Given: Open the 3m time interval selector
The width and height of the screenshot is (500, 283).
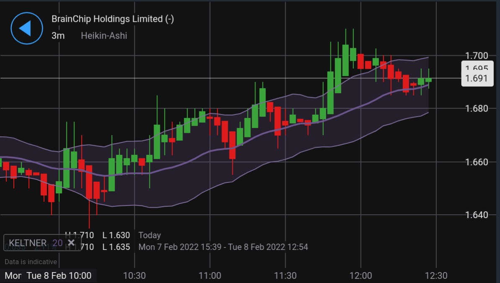Looking at the screenshot, I should (58, 36).
